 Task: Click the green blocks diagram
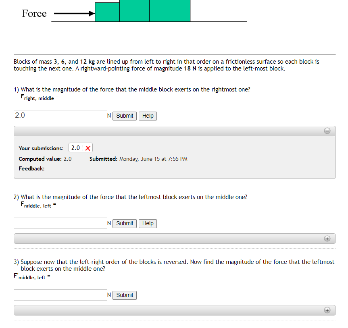(142, 11)
